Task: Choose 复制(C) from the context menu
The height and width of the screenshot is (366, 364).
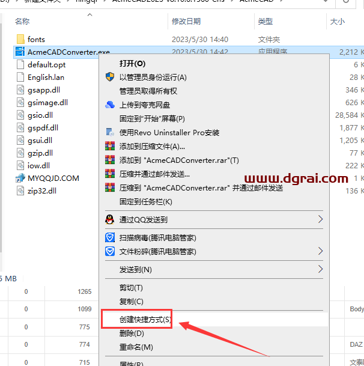Action: tap(131, 302)
